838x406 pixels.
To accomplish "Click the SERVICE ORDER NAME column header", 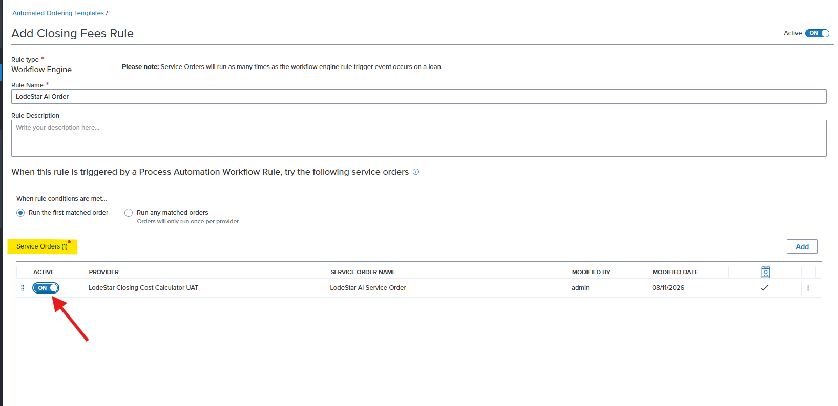I will tap(363, 272).
